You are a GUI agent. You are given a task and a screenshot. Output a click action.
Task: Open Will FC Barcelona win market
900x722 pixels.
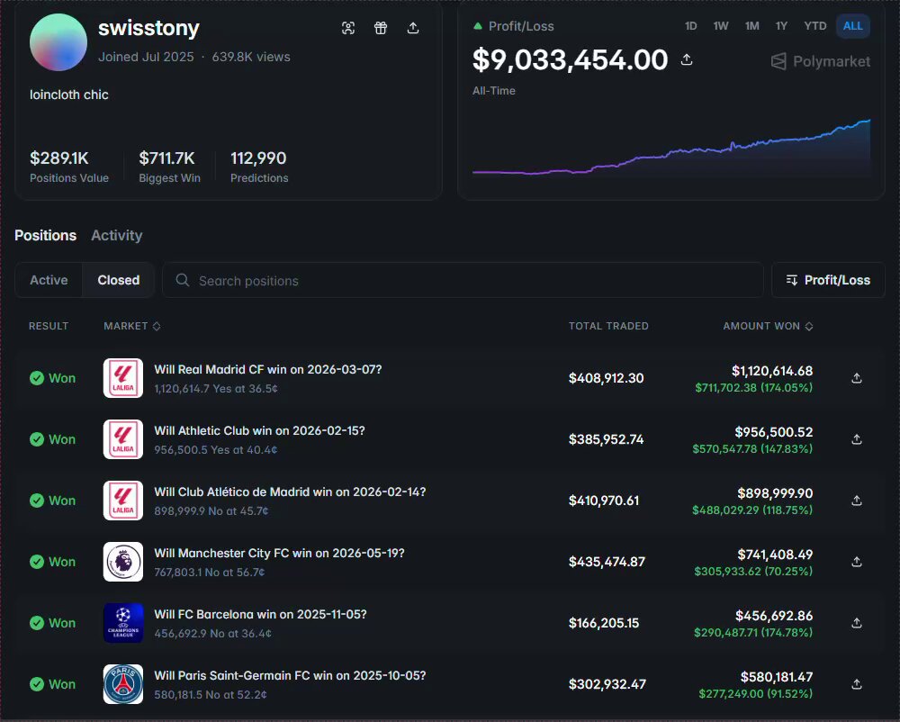click(x=261, y=614)
